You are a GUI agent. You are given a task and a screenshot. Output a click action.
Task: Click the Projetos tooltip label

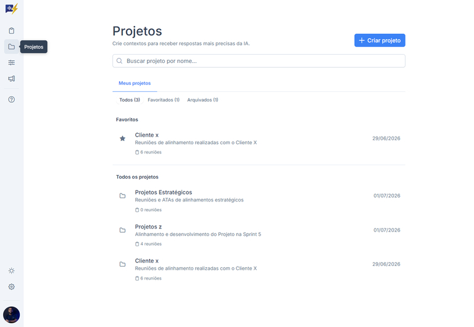[x=34, y=47]
